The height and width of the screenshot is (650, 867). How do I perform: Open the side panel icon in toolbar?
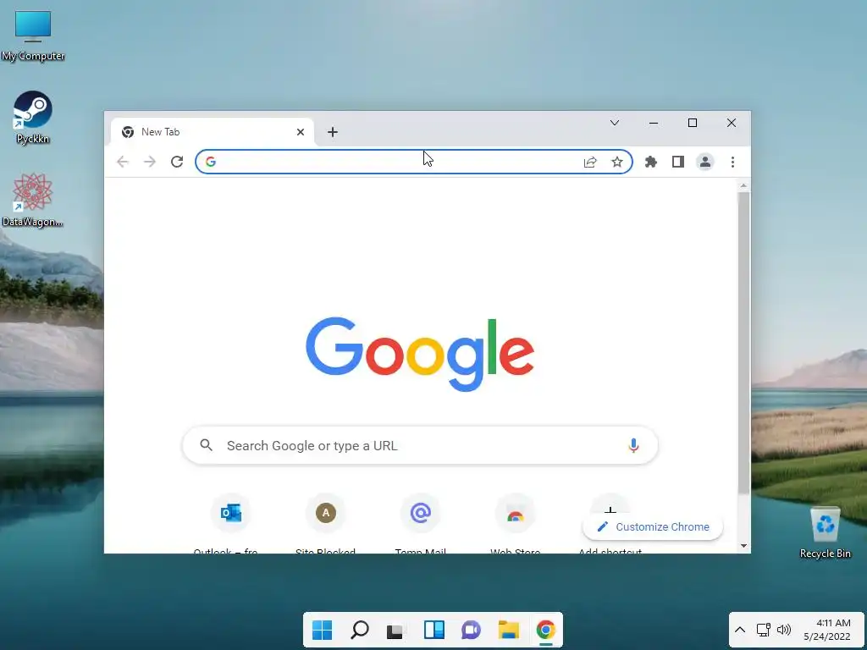coord(678,162)
